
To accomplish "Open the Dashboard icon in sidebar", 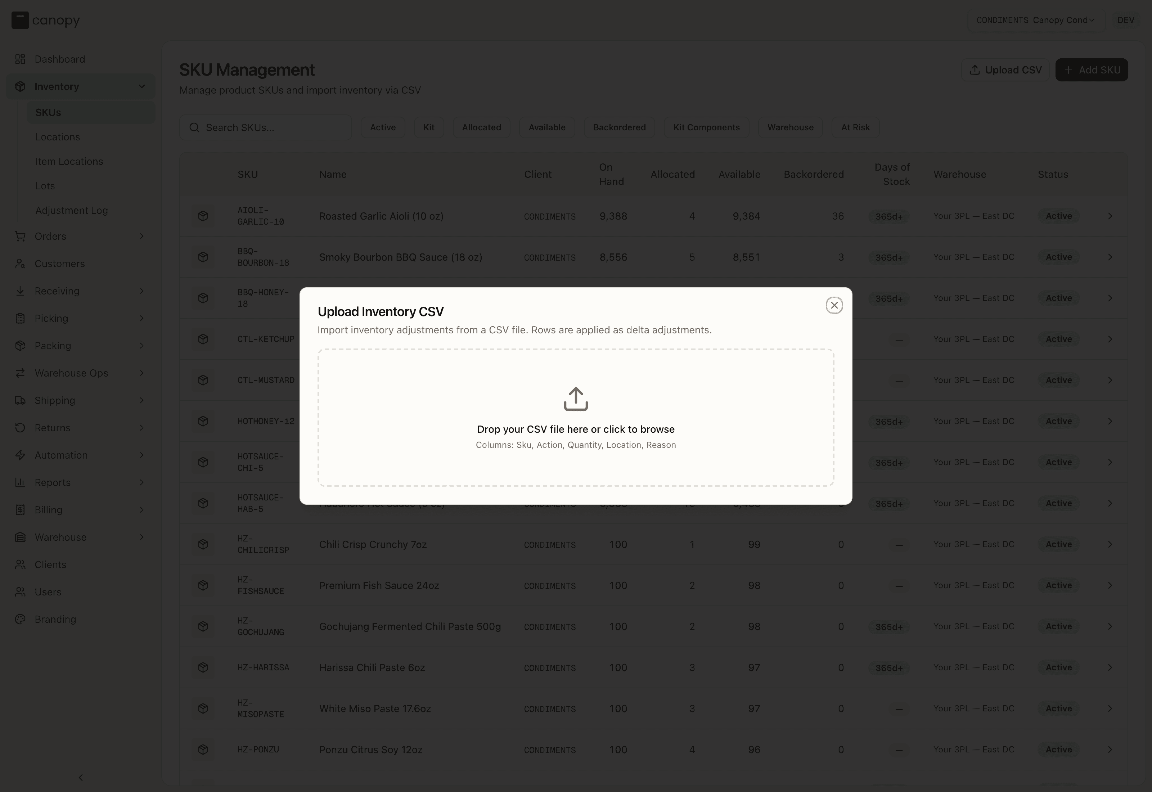I will click(20, 59).
